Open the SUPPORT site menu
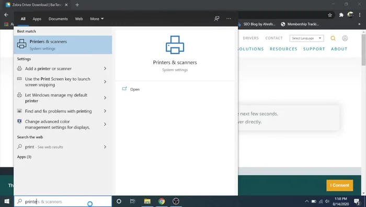This screenshot has width=366, height=207. pyautogui.click(x=314, y=49)
